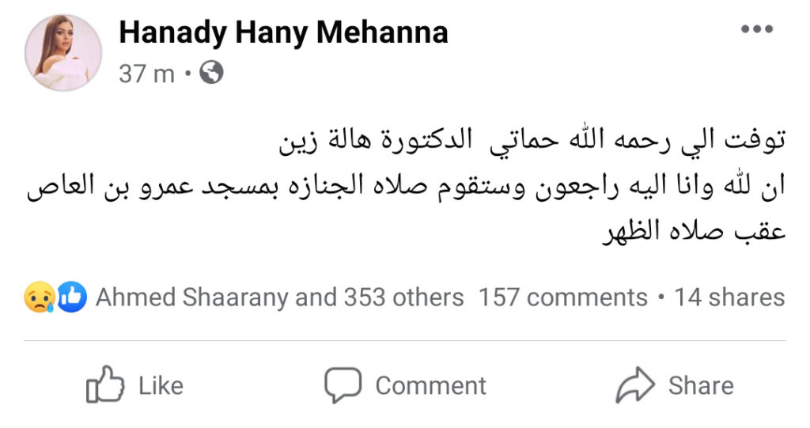Open Hanady Hany Mehanna's profile picture
The height and width of the screenshot is (428, 810).
[64, 52]
